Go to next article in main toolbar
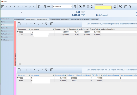Image resolution: width=137 pixels, height=95 pixels. pos(14,7)
